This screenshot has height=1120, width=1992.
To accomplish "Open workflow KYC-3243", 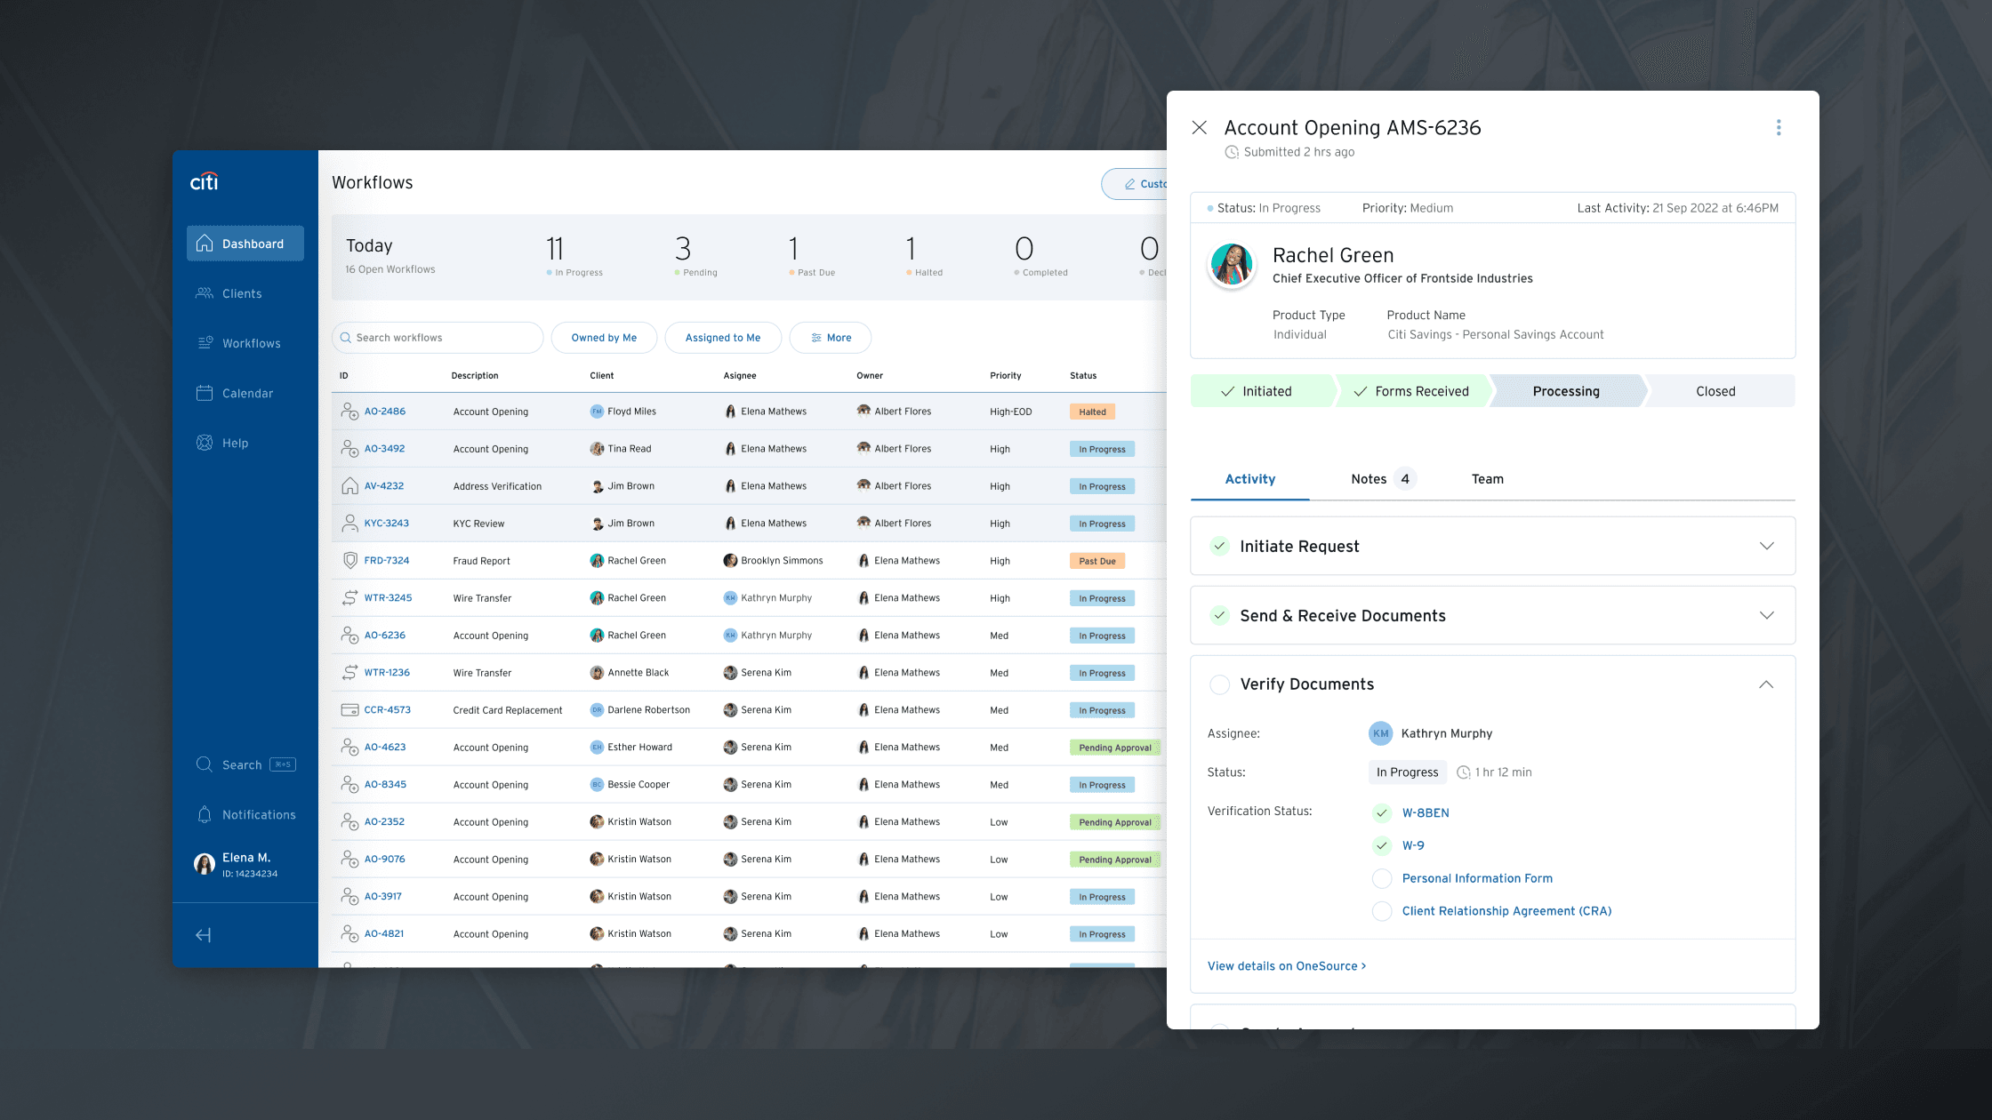I will [387, 524].
